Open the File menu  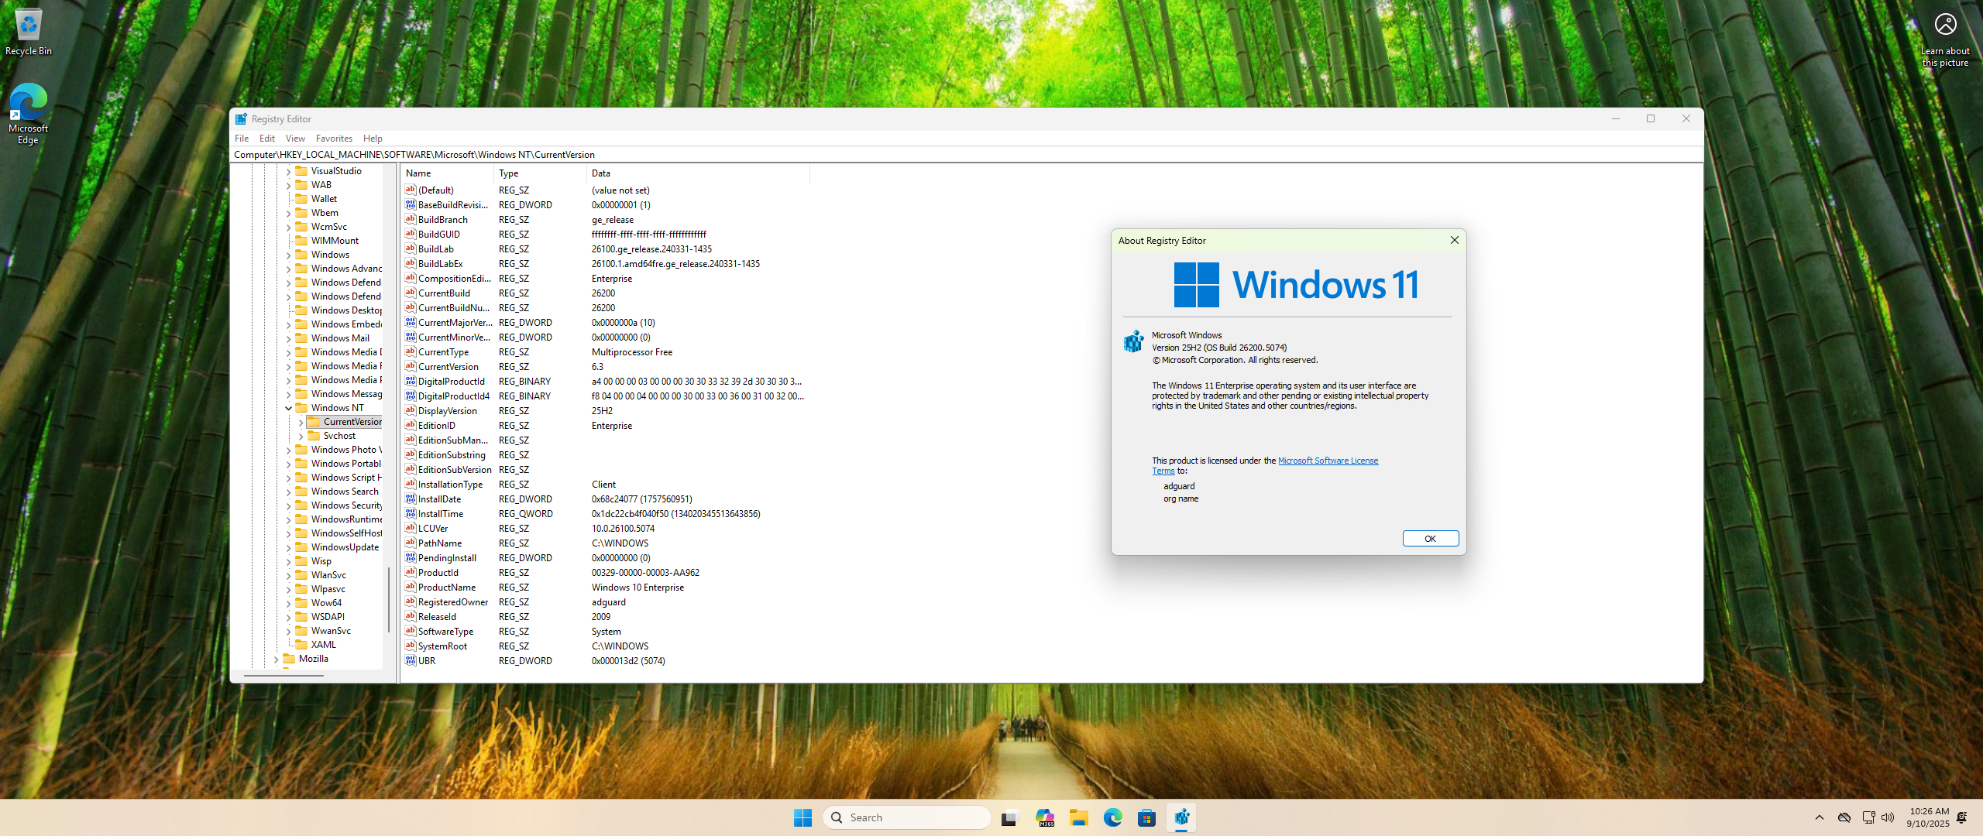pyautogui.click(x=242, y=139)
